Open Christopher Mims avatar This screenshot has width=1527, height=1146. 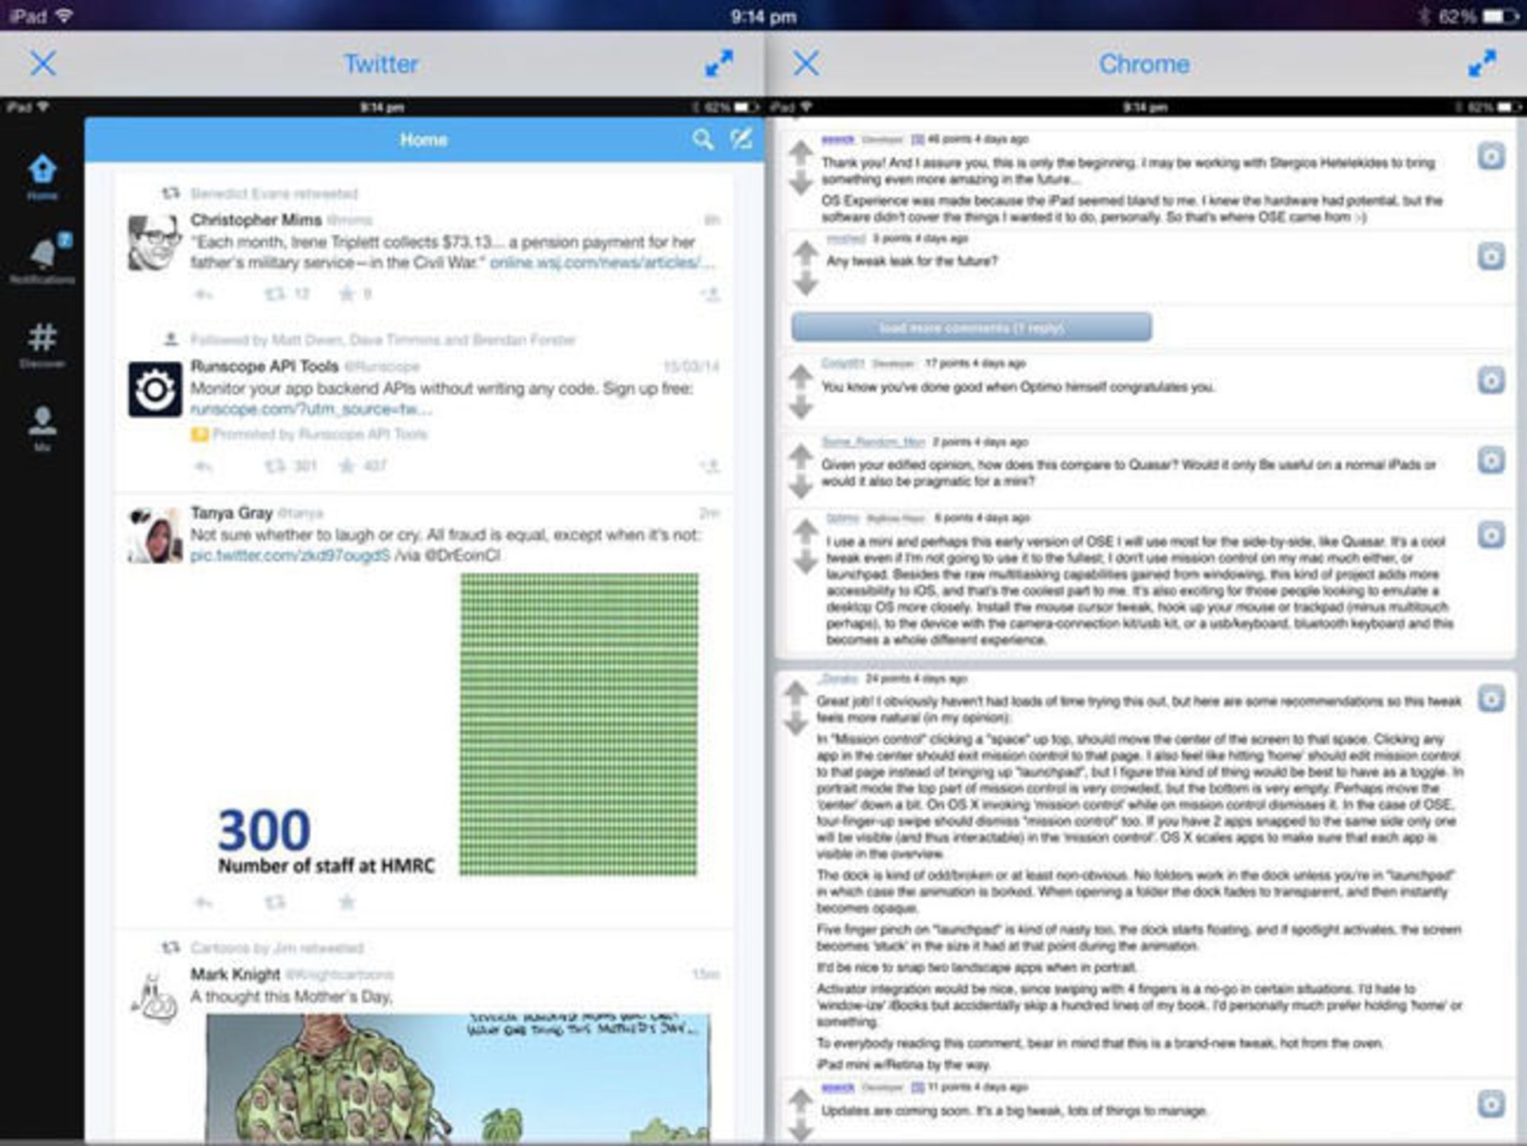(x=154, y=243)
